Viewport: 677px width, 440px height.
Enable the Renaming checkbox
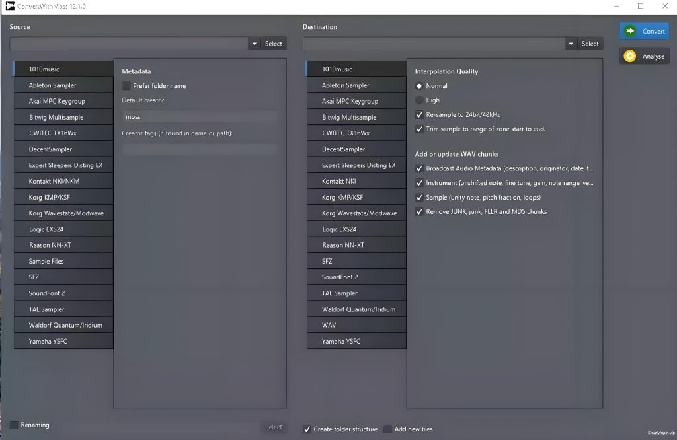point(14,425)
